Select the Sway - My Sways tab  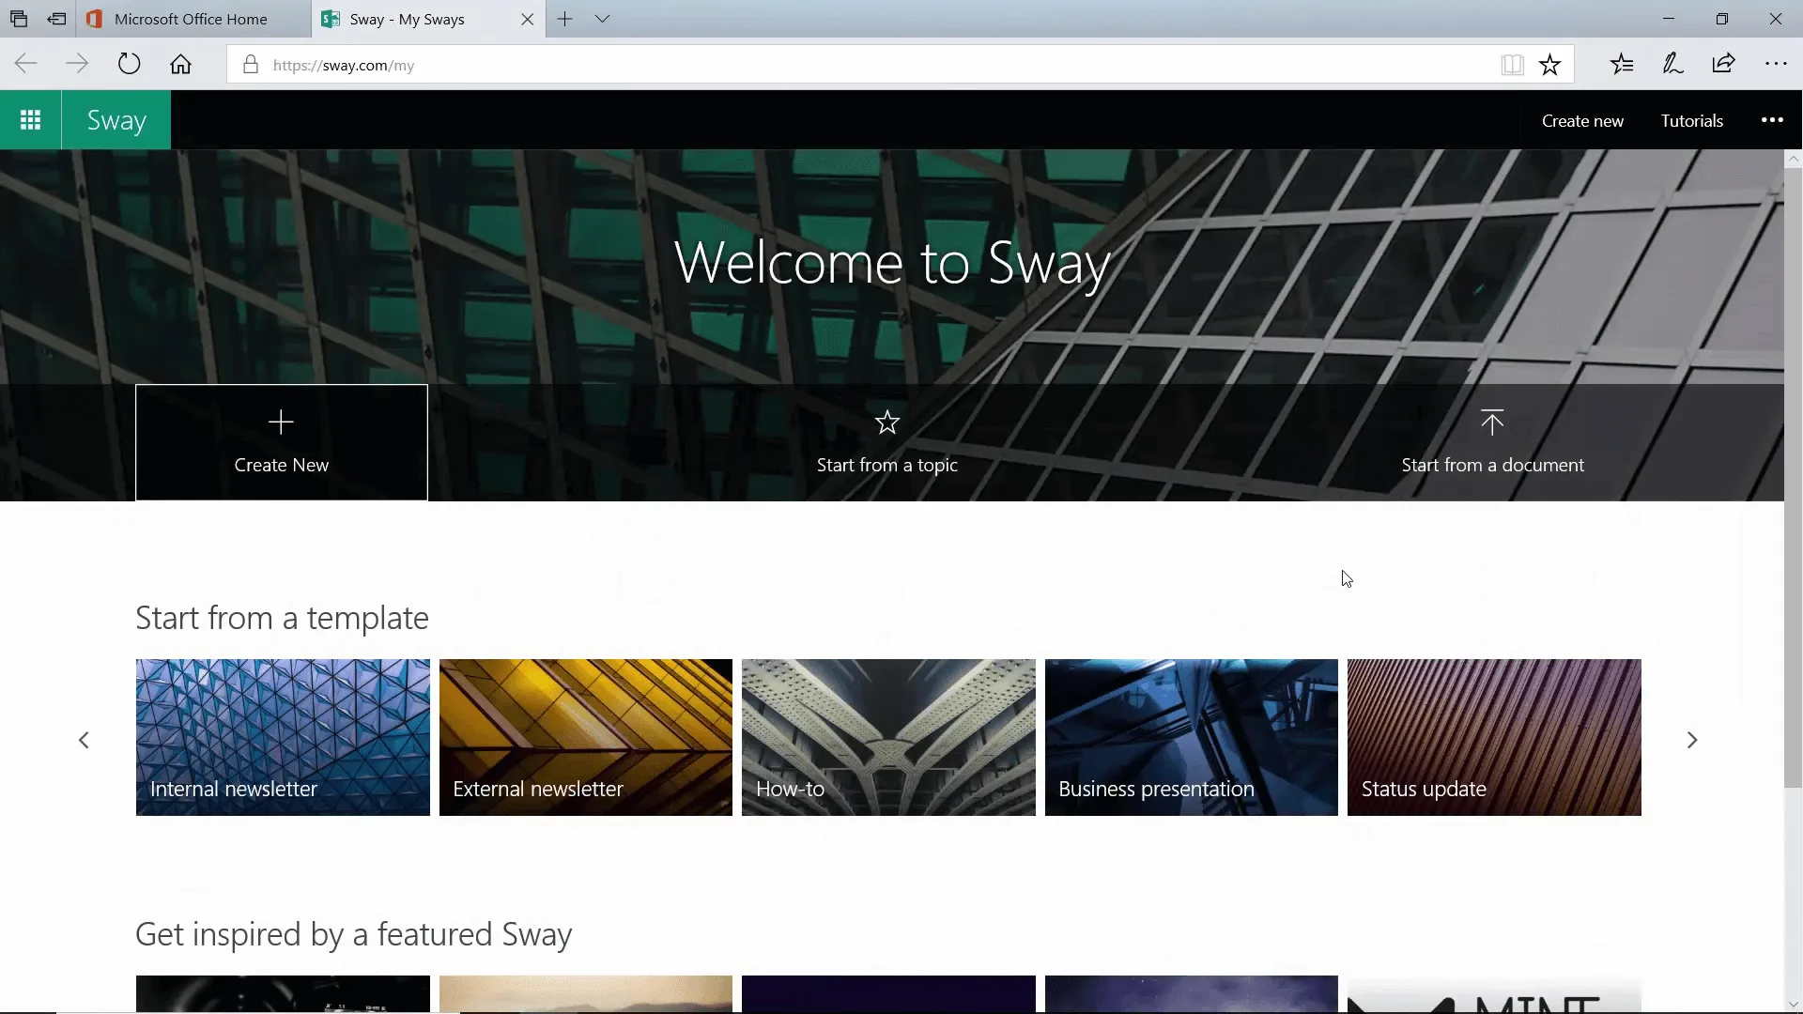408,19
